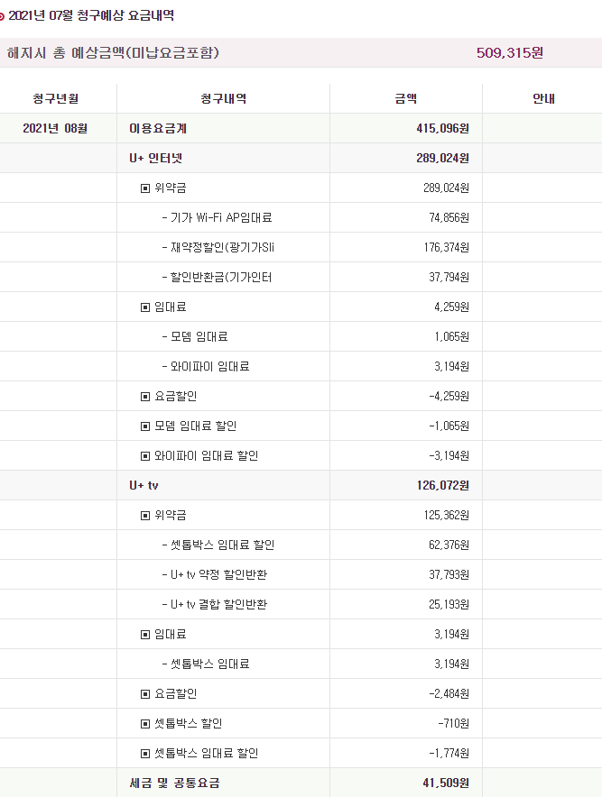602x797 pixels.
Task: Click the square icon before 셋톱박스 임대료 할인 -1,774원
Action: pyautogui.click(x=145, y=753)
